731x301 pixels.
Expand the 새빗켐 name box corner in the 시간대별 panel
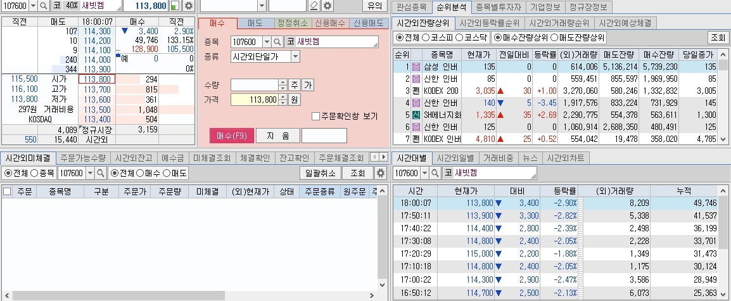[x=534, y=176]
